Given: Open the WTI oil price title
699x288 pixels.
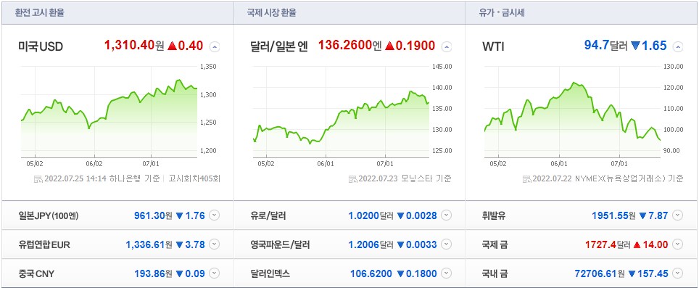Looking at the screenshot, I should 494,46.
